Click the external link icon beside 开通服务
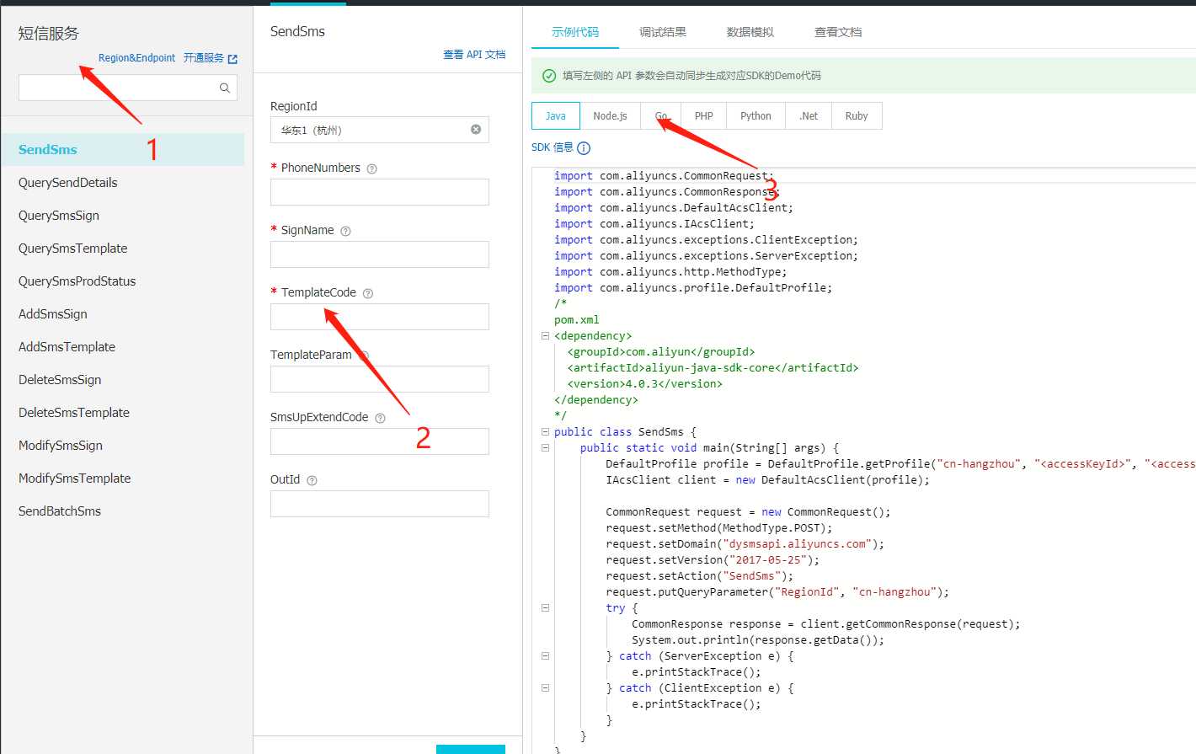 [x=232, y=59]
